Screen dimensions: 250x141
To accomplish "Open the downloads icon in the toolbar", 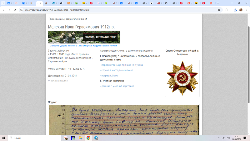I will pyautogui.click(x=235, y=10).
